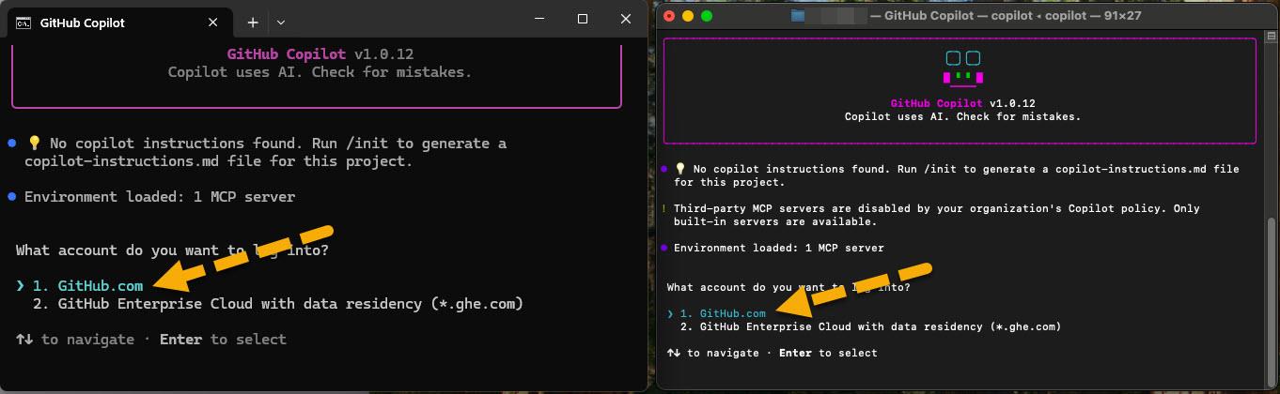Select the GitHub.com option in the macOS terminal
Screen dimensions: 1280x394
(x=732, y=313)
